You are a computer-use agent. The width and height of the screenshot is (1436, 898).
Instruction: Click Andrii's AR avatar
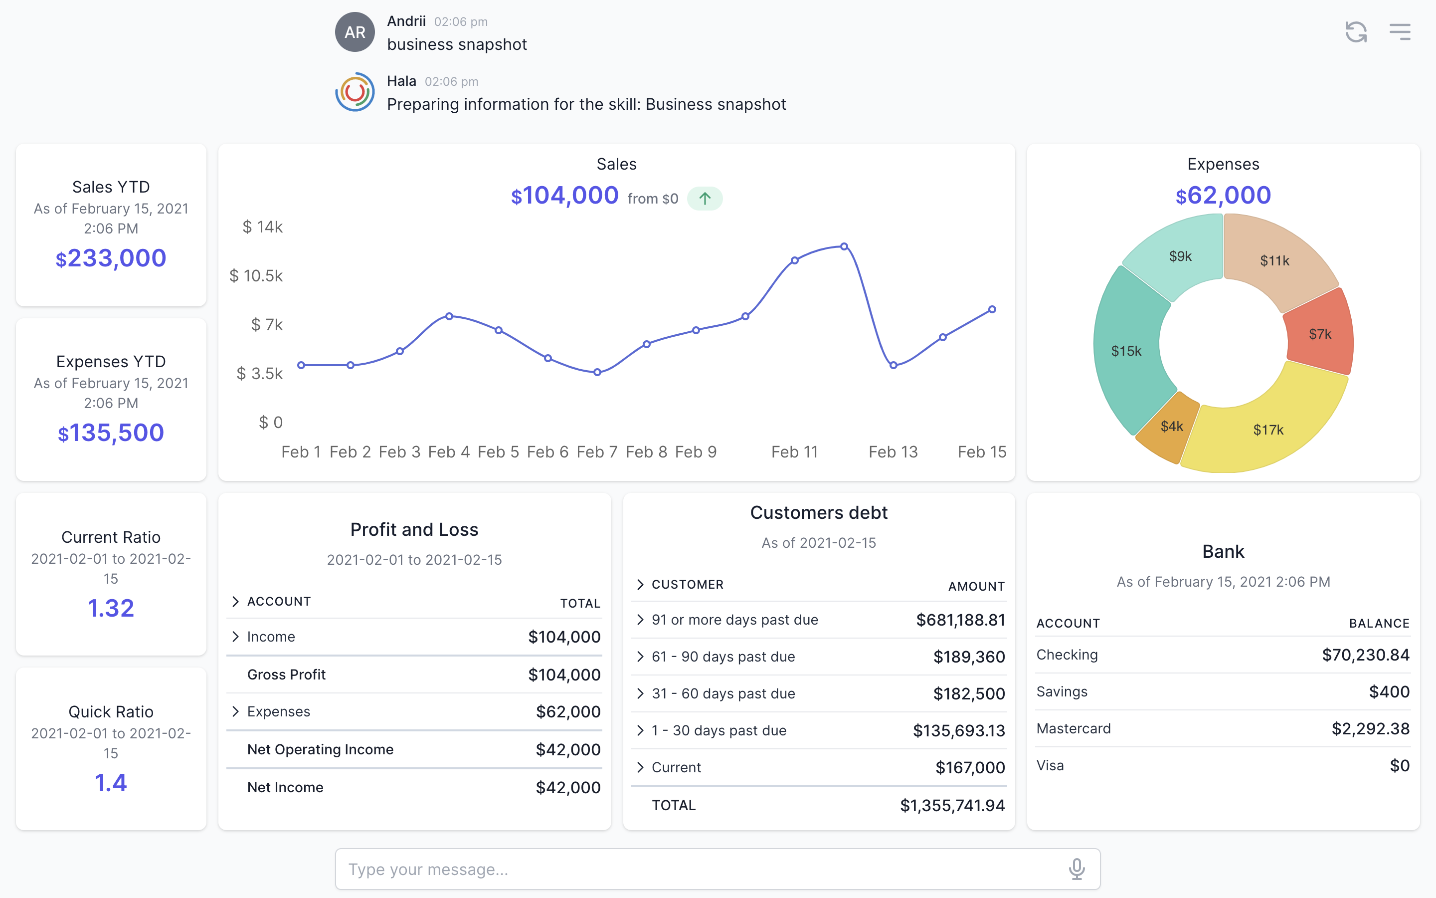click(355, 32)
